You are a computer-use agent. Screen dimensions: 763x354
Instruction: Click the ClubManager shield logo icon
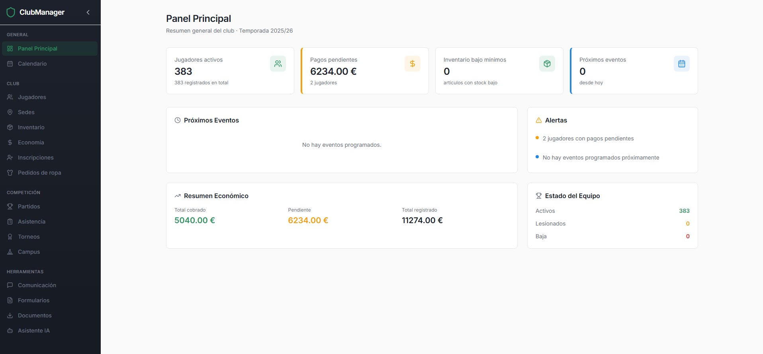tap(11, 12)
